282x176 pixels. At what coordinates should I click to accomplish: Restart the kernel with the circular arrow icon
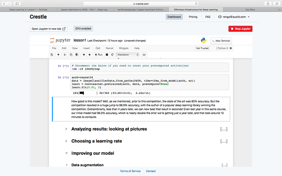point(112,54)
